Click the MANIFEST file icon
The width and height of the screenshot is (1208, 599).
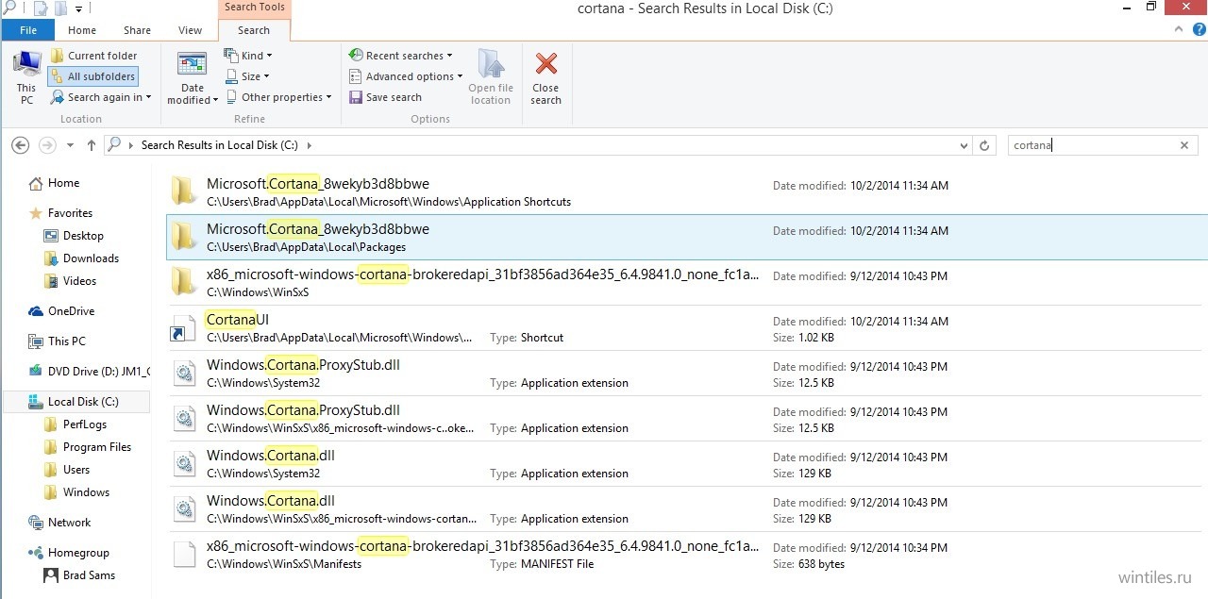click(183, 554)
